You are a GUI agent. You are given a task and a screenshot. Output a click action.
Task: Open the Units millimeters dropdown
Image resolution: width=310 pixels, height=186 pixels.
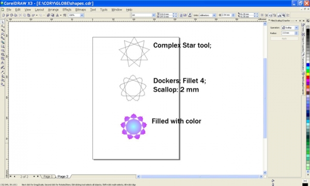(x=214, y=15)
